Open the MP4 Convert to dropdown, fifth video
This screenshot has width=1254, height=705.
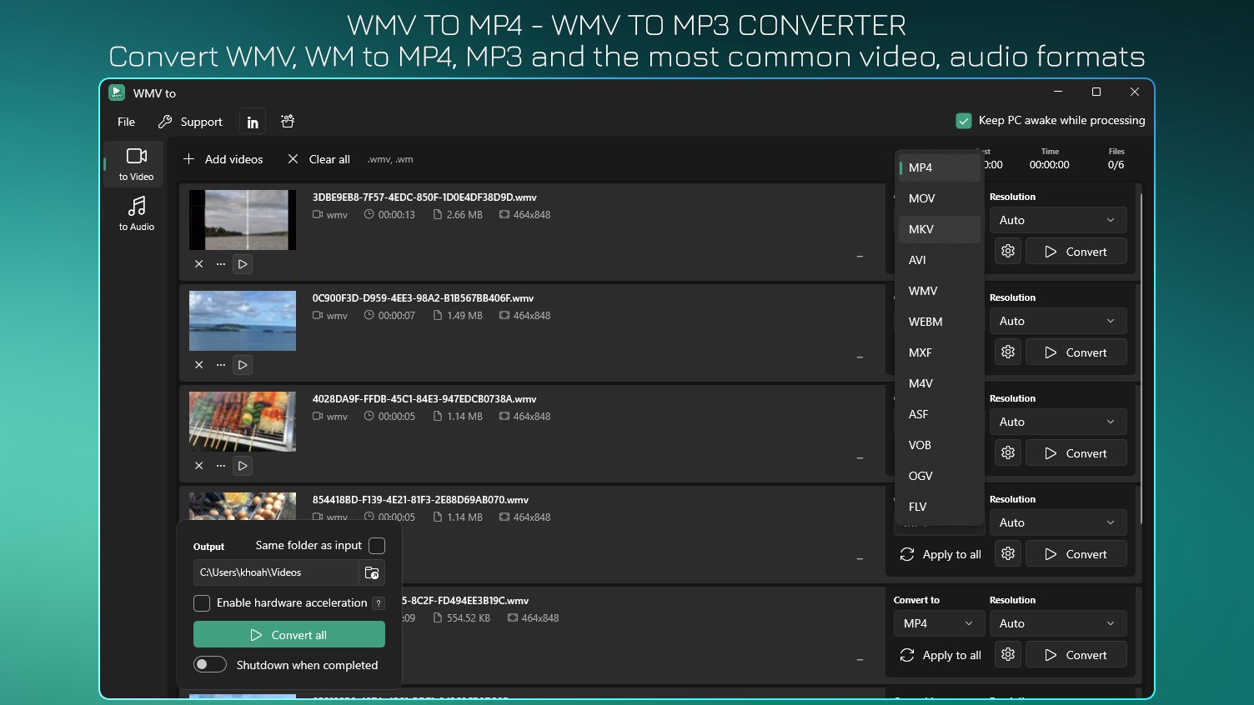click(x=939, y=623)
